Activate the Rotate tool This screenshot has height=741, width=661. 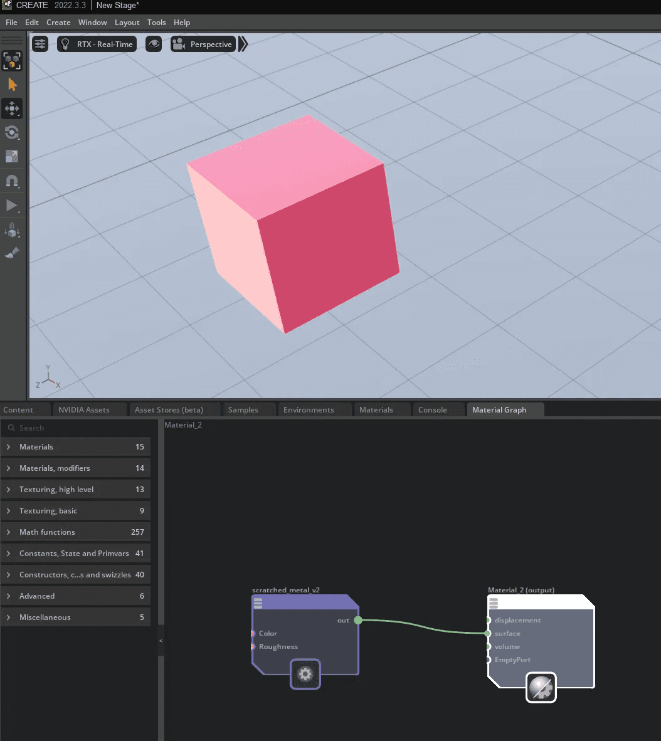pyautogui.click(x=12, y=132)
